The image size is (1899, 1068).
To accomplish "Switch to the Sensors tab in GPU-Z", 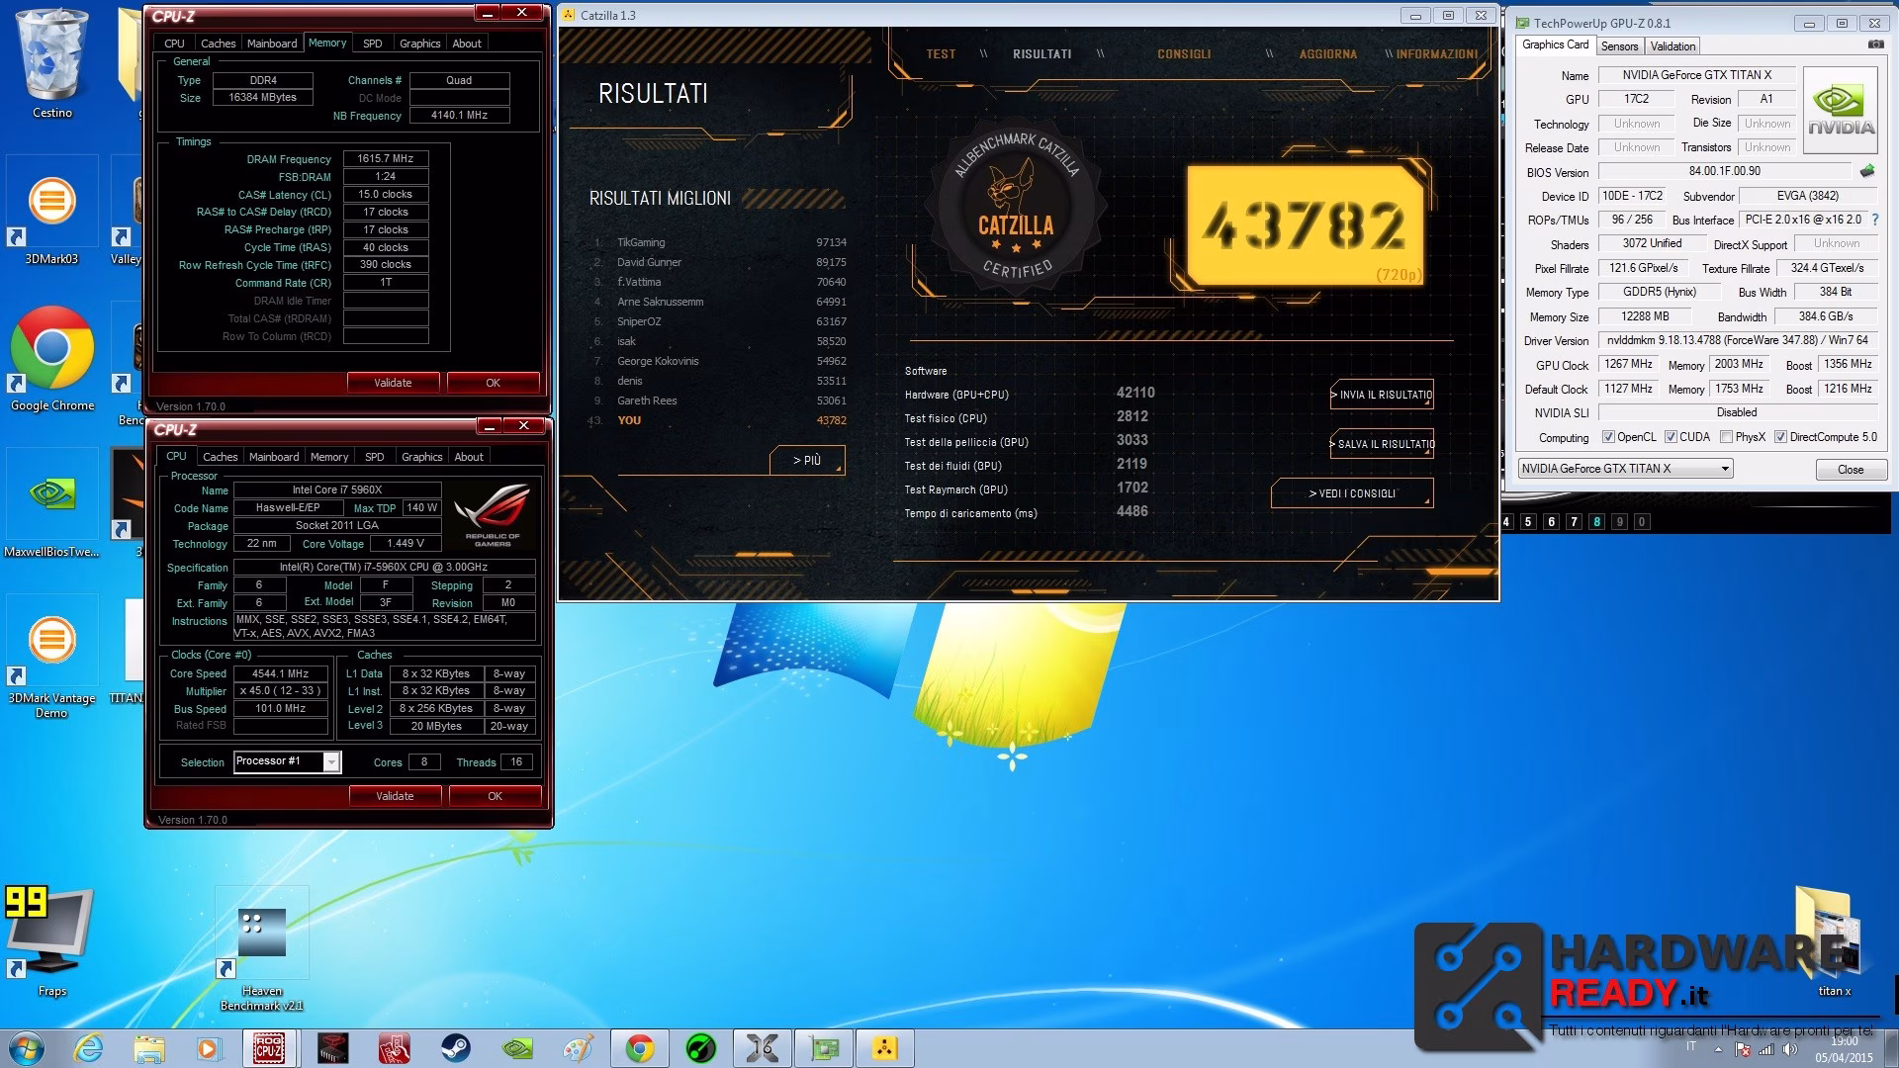I will click(1619, 46).
